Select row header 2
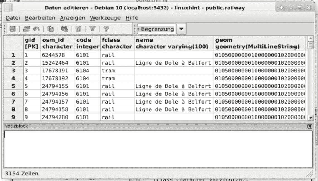318x181 pixels. (x=13, y=63)
